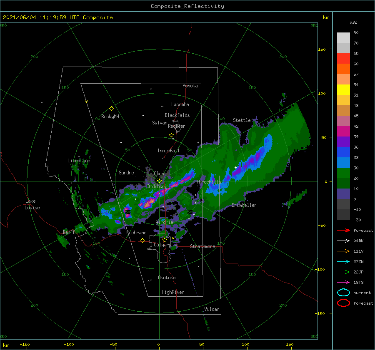Click the Cochrane town label
375x350 pixels.
[x=136, y=233]
